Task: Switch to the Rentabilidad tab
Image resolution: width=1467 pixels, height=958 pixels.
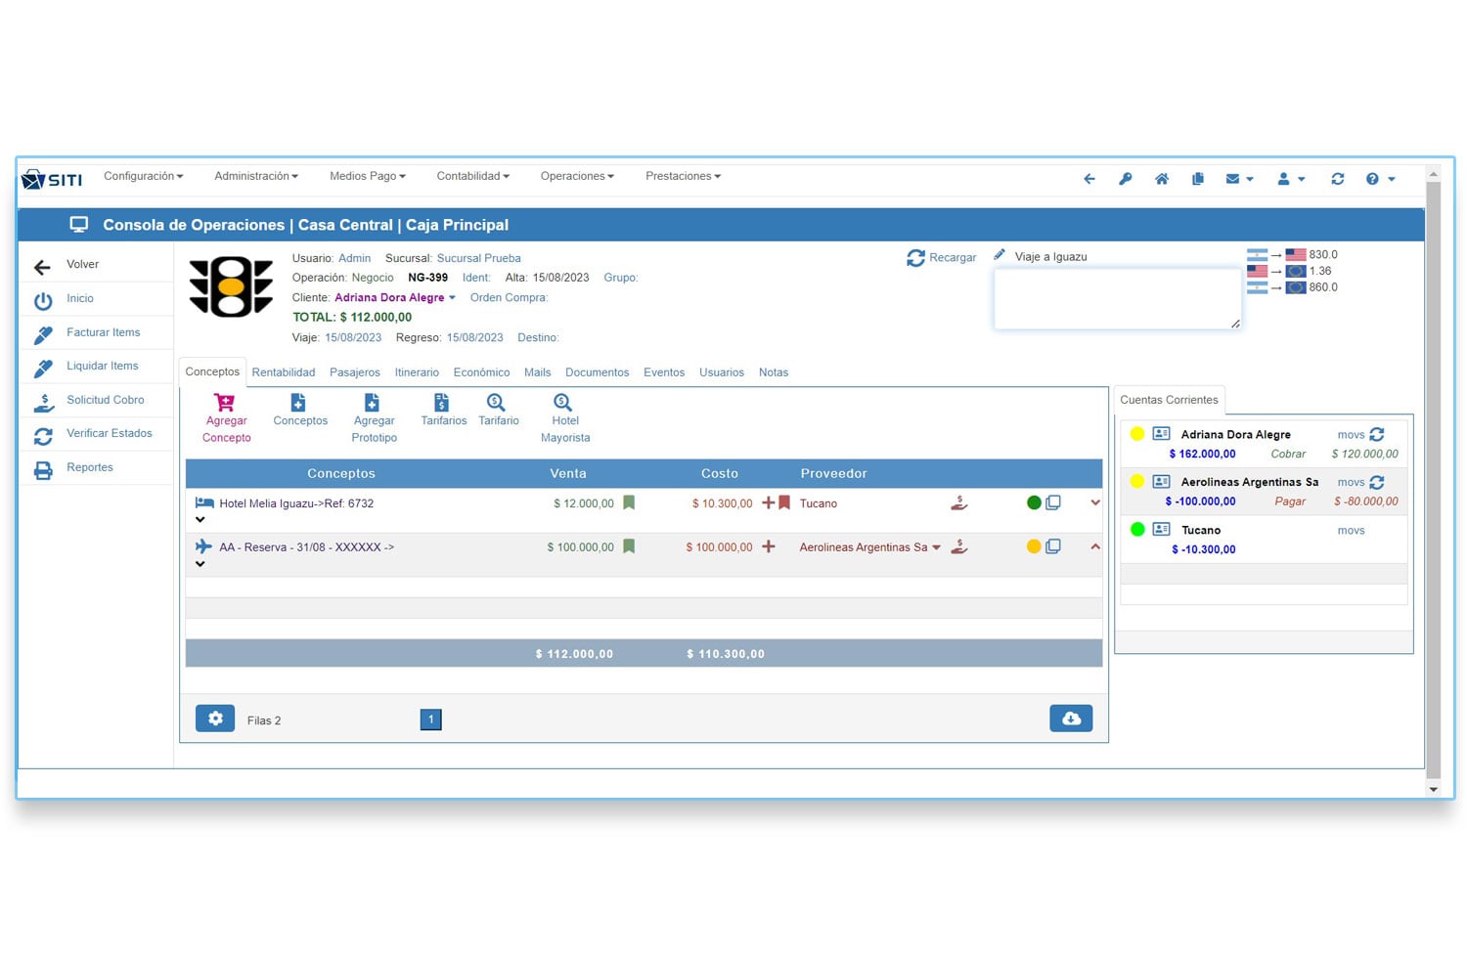Action: (x=284, y=372)
